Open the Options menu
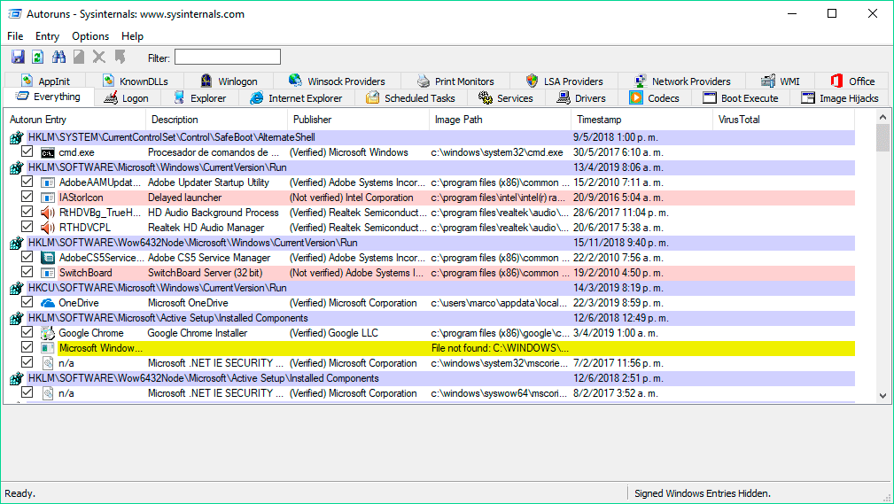The height and width of the screenshot is (504, 894). [90, 36]
